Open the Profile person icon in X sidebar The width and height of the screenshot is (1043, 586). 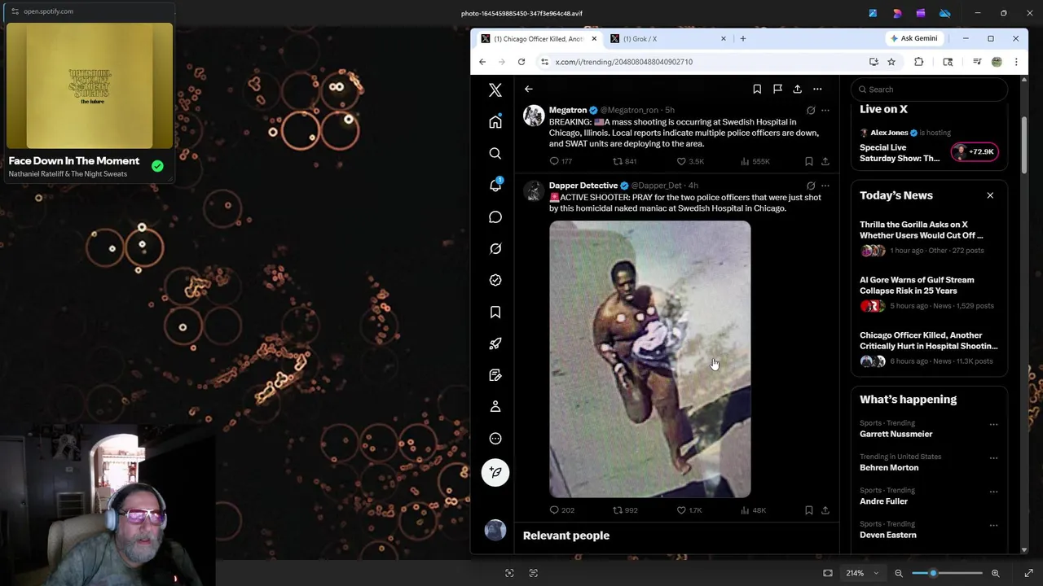coord(495,407)
